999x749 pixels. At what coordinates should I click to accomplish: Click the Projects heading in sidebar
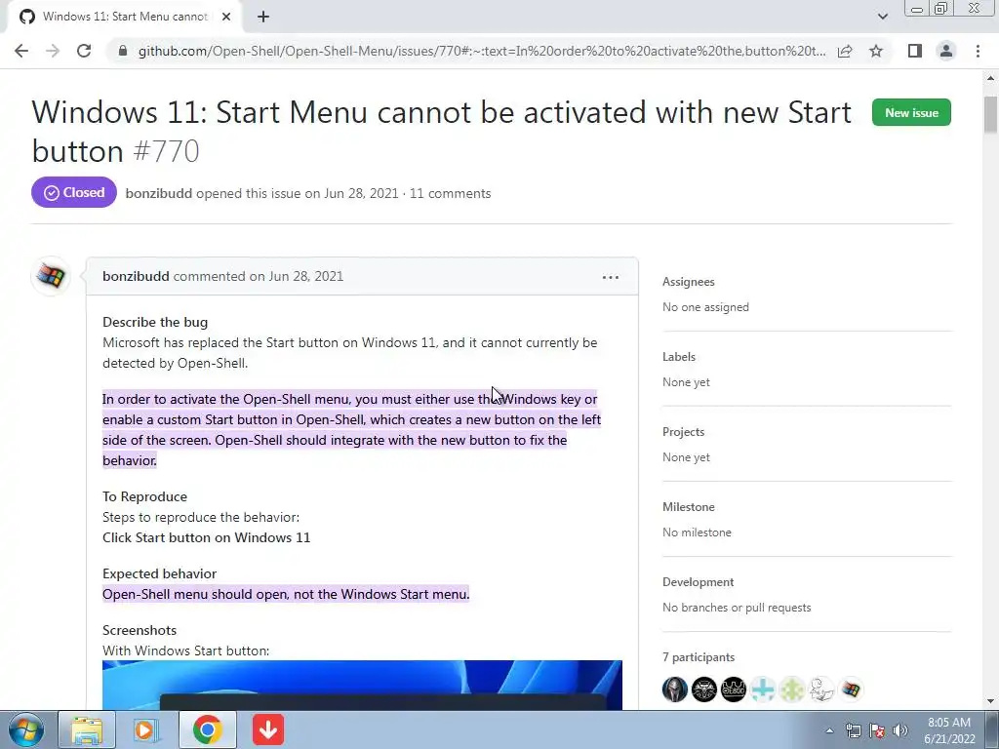(x=683, y=432)
